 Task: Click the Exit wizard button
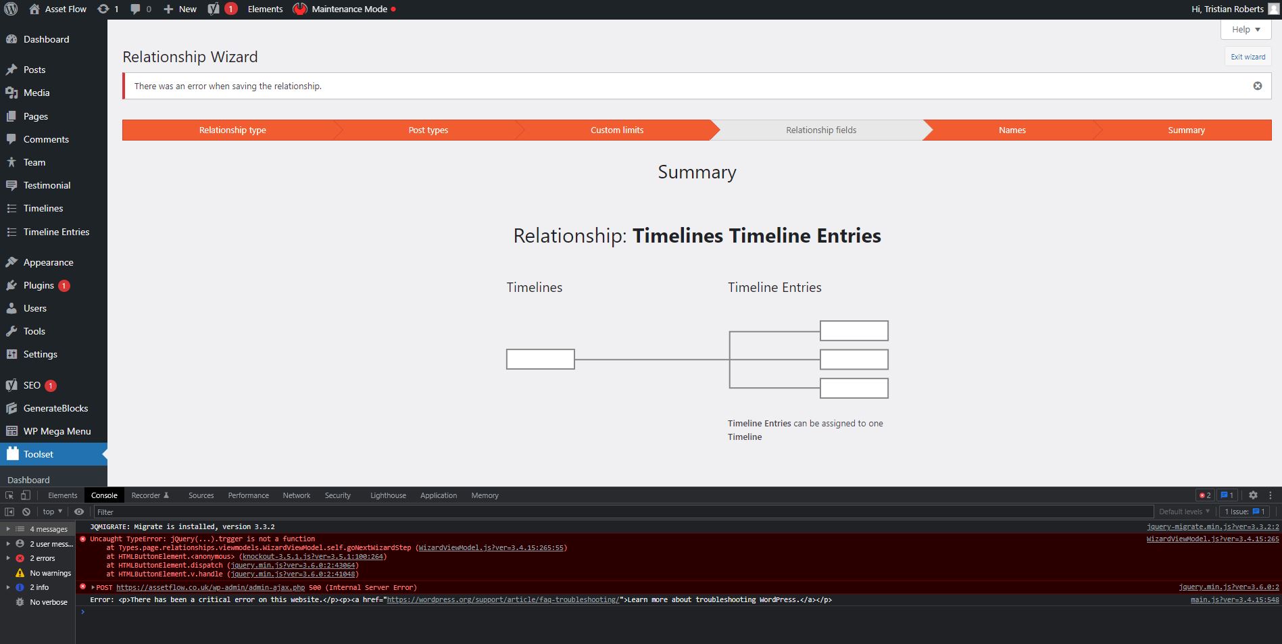pyautogui.click(x=1248, y=57)
